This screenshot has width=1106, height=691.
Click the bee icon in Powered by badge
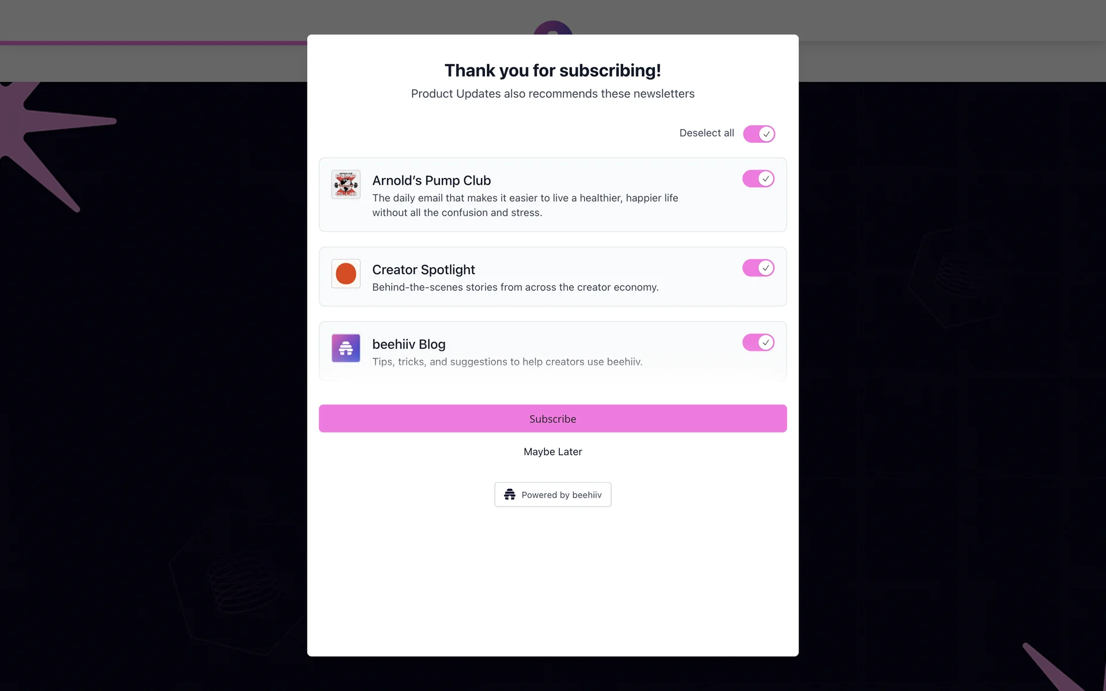click(x=510, y=495)
